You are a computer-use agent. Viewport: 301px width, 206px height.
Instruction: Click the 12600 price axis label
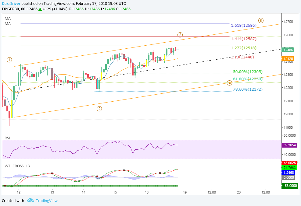(288, 35)
